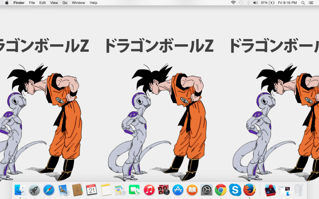Launch Safari browser from the dock

click(49, 190)
